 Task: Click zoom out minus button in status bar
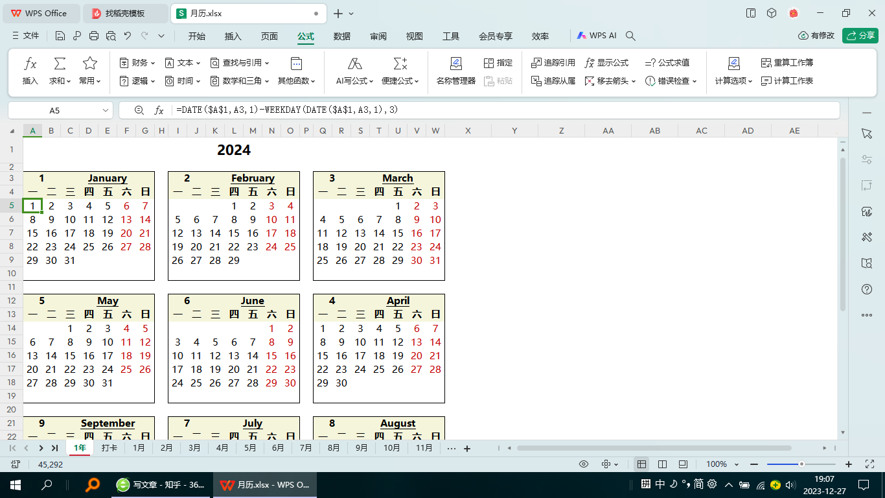[x=753, y=464]
